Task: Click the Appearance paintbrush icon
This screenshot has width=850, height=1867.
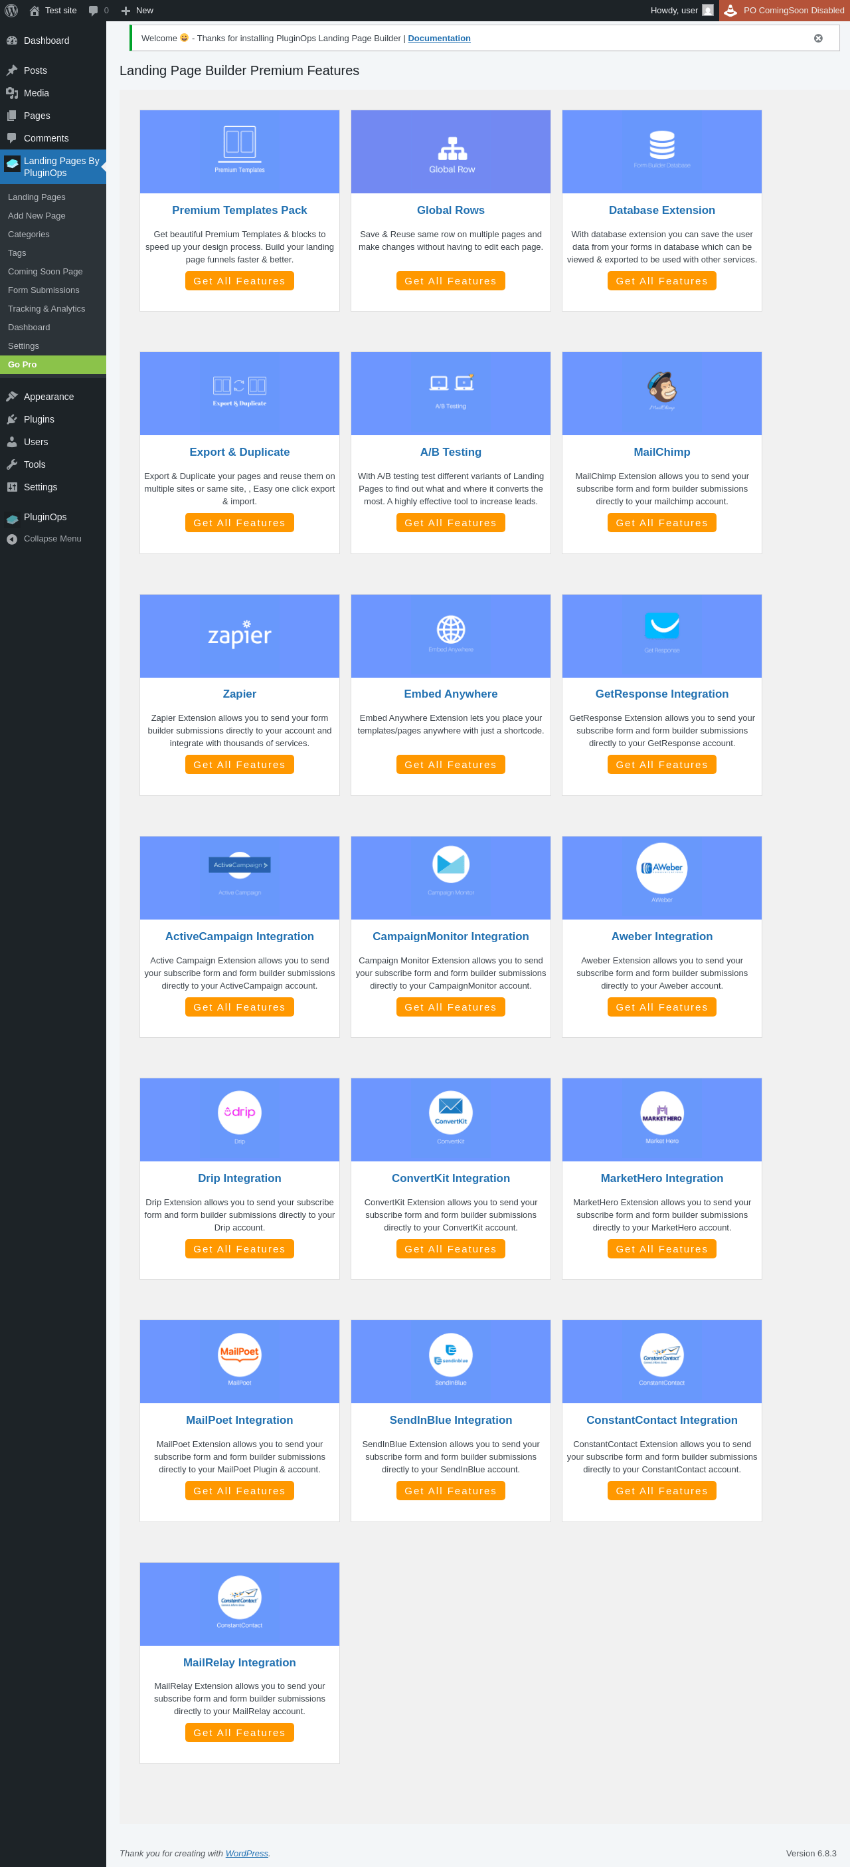Action: click(x=11, y=397)
